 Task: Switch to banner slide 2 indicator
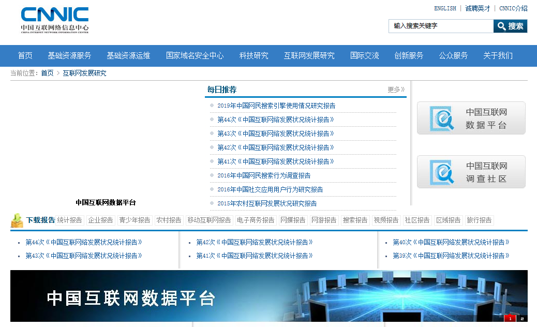tap(522, 319)
